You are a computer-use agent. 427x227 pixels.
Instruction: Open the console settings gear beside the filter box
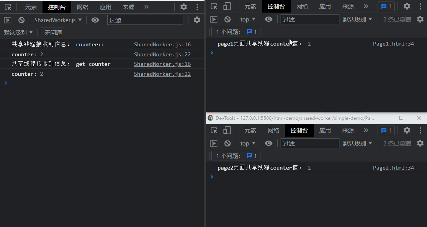point(197,20)
